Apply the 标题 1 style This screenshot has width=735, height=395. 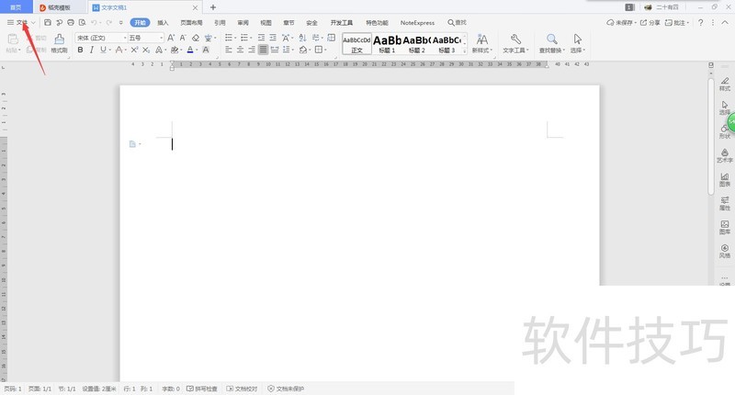click(387, 43)
